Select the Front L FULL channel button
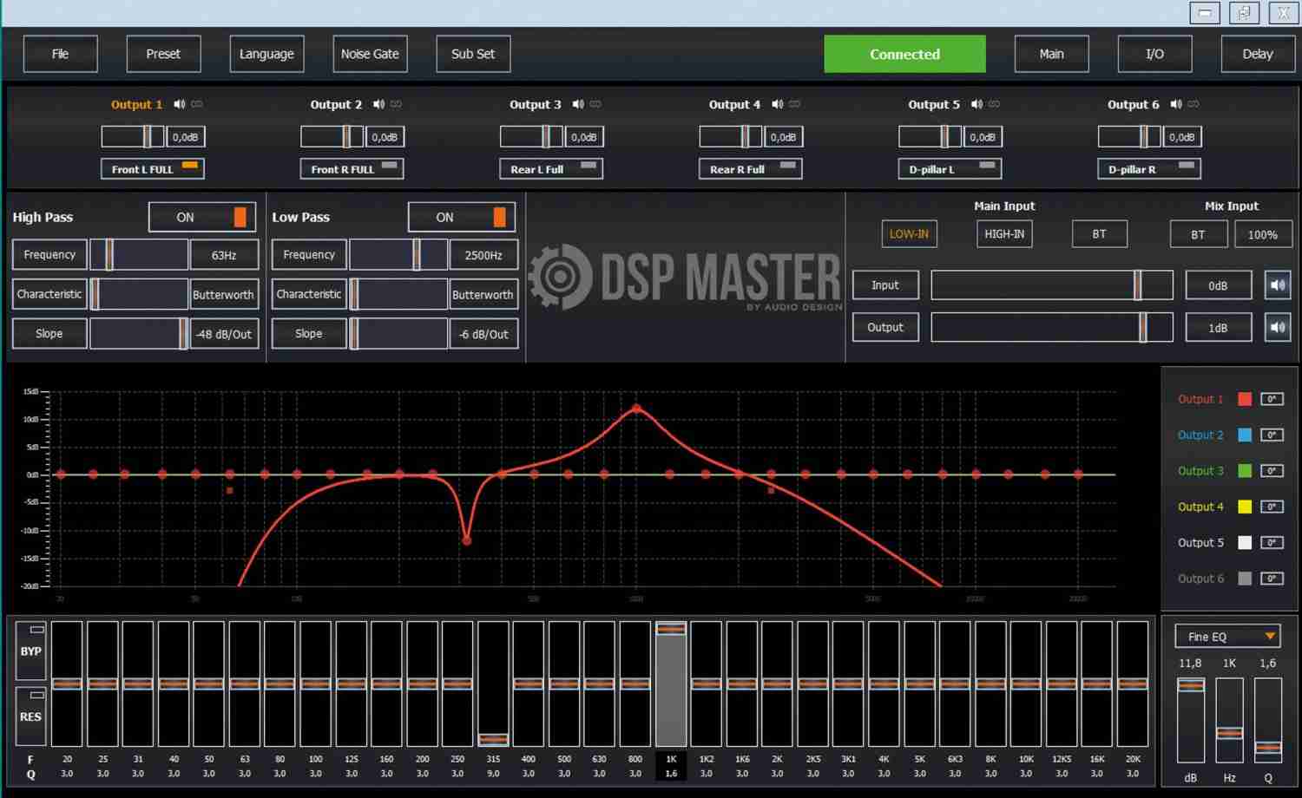Viewport: 1302px width, 798px height. (152, 169)
